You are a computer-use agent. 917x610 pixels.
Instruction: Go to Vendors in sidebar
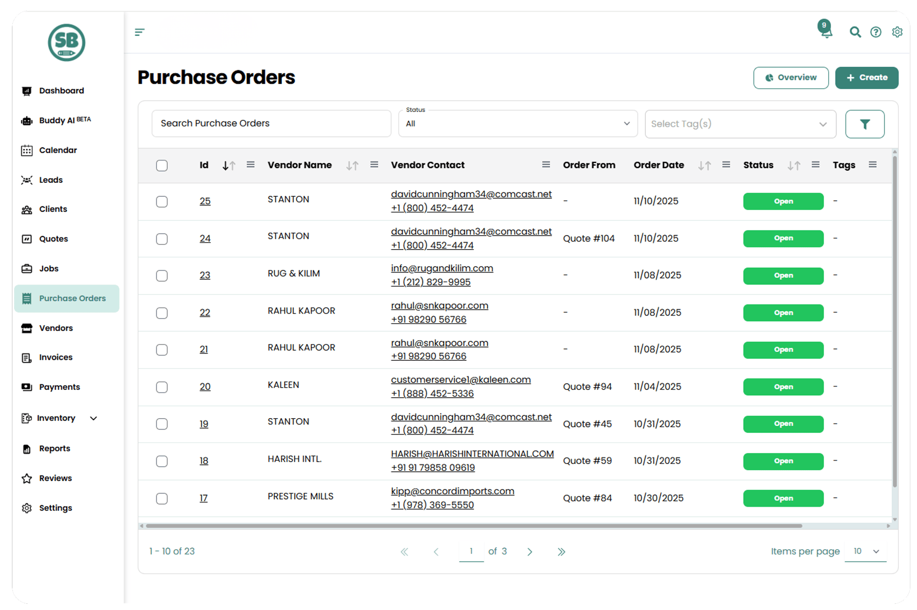[x=56, y=328]
